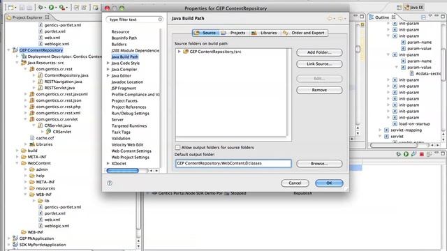Click the Run toolbar icon
The width and height of the screenshot is (447, 251).
(51, 8)
